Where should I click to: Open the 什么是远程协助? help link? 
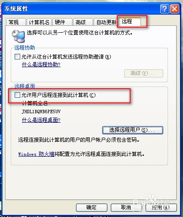pos(41,65)
